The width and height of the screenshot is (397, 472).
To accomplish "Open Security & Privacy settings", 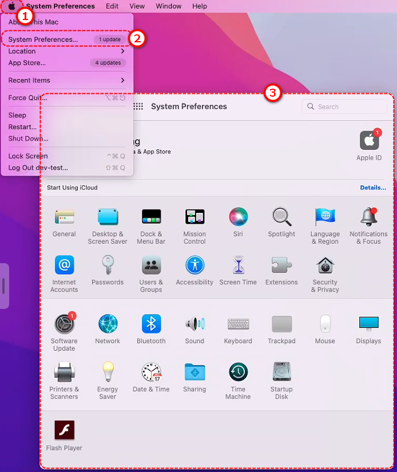I will coord(325,274).
